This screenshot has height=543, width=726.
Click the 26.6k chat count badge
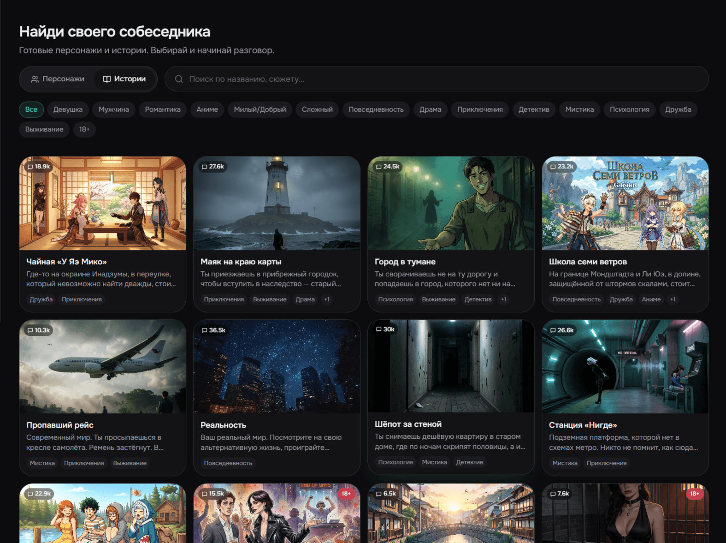[562, 330]
